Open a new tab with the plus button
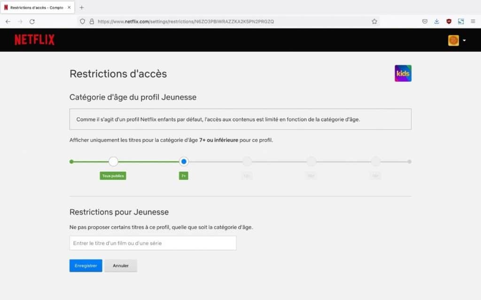 point(82,7)
